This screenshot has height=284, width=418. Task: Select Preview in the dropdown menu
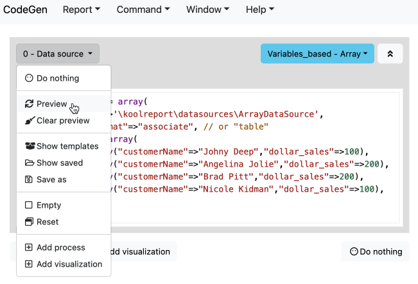64,104
